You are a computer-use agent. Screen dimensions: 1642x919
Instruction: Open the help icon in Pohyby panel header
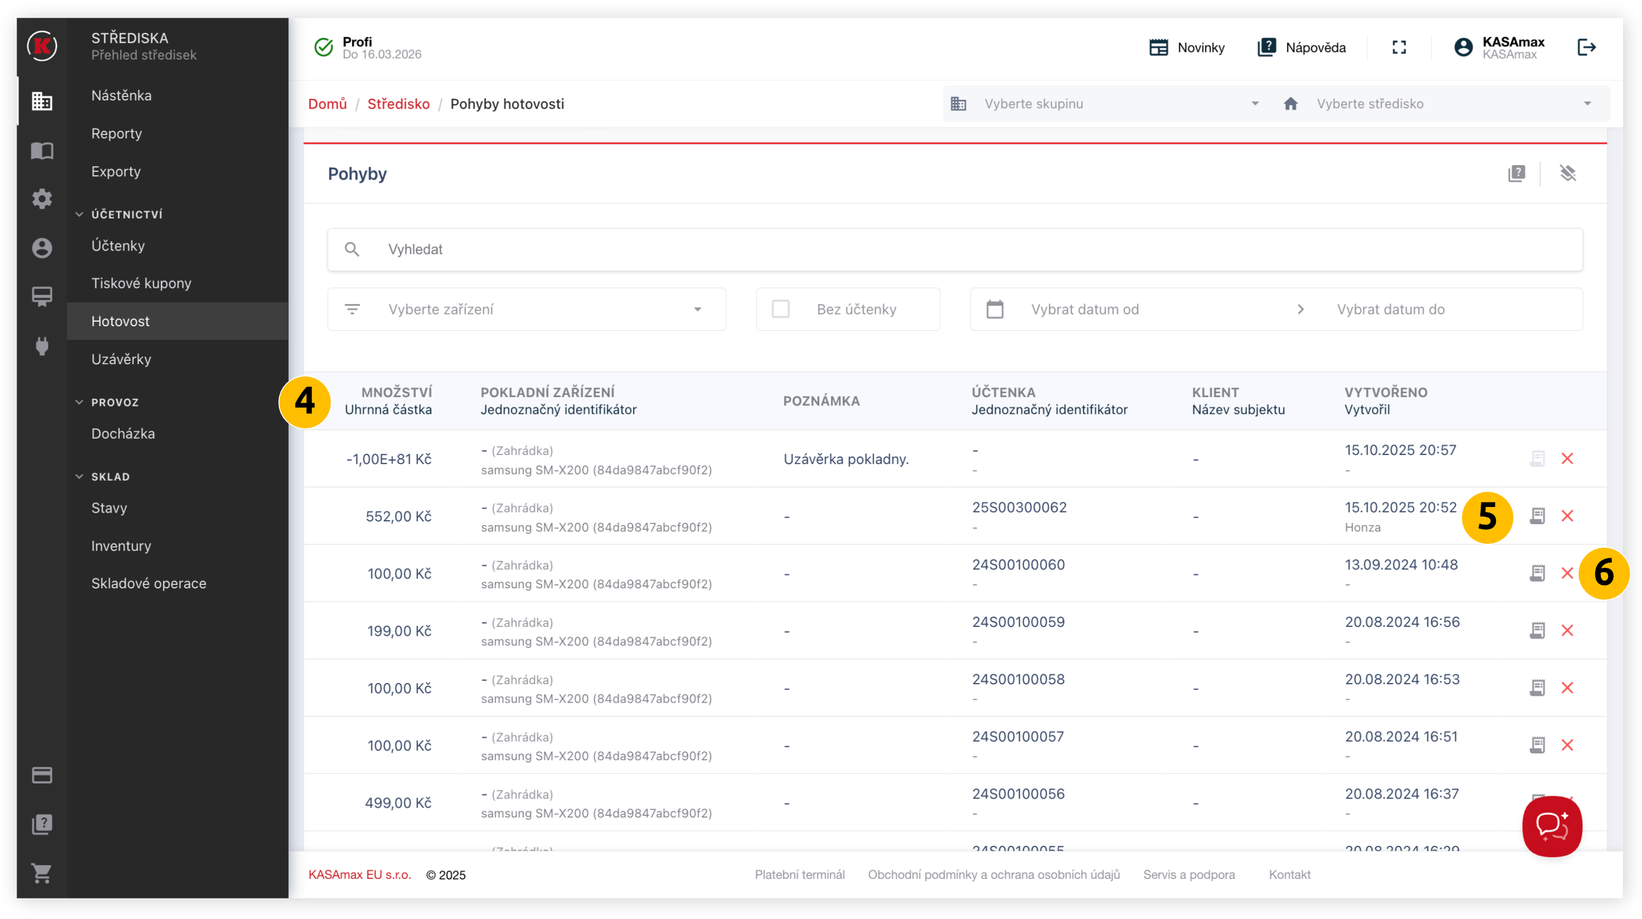click(x=1517, y=173)
